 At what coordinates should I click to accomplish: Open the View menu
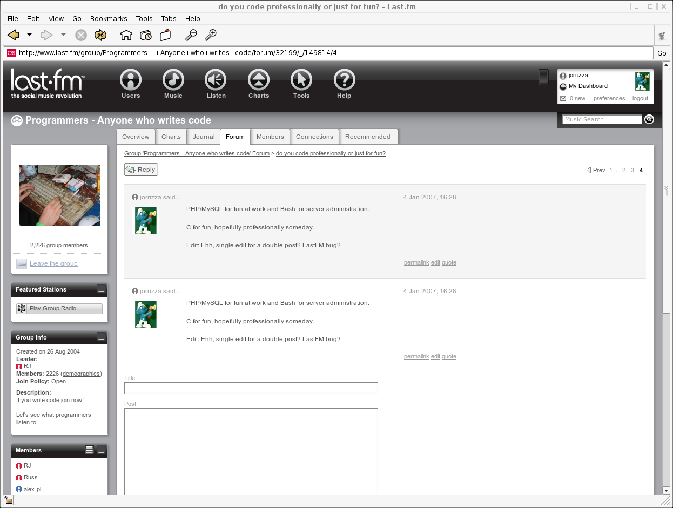pyautogui.click(x=56, y=18)
